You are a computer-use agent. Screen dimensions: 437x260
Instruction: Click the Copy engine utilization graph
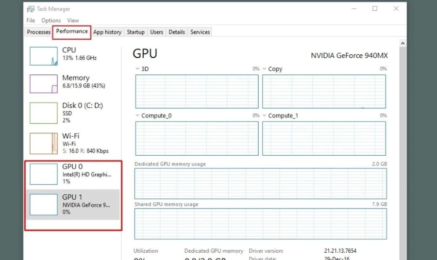coord(324,91)
